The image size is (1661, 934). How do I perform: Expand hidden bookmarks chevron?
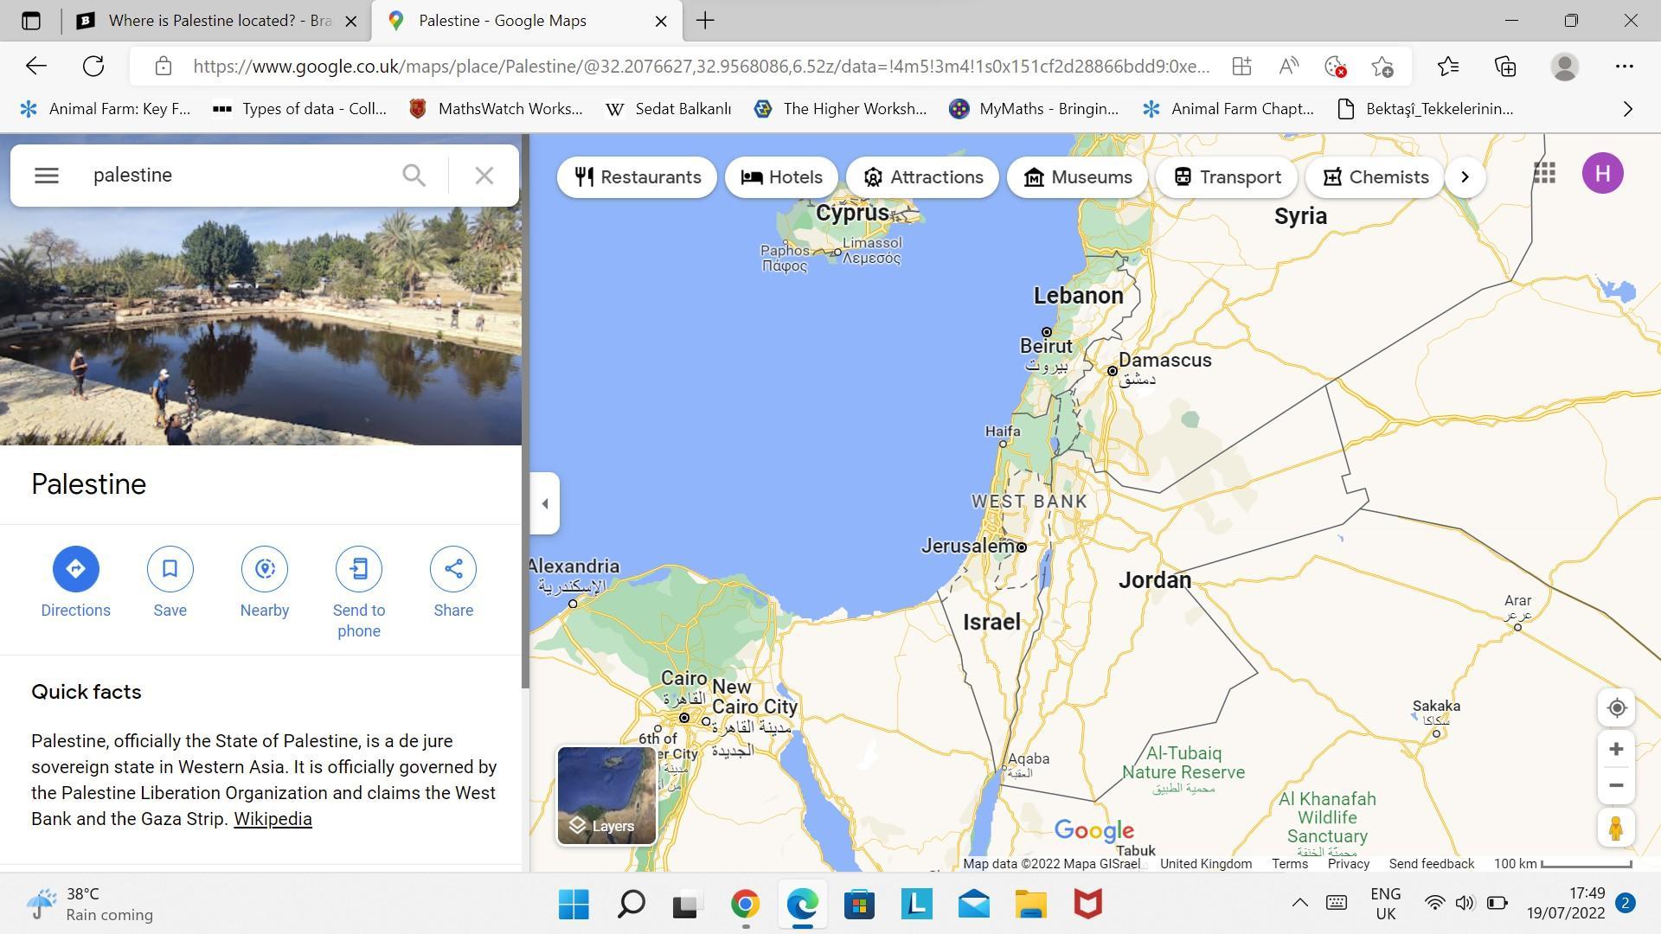[1627, 109]
